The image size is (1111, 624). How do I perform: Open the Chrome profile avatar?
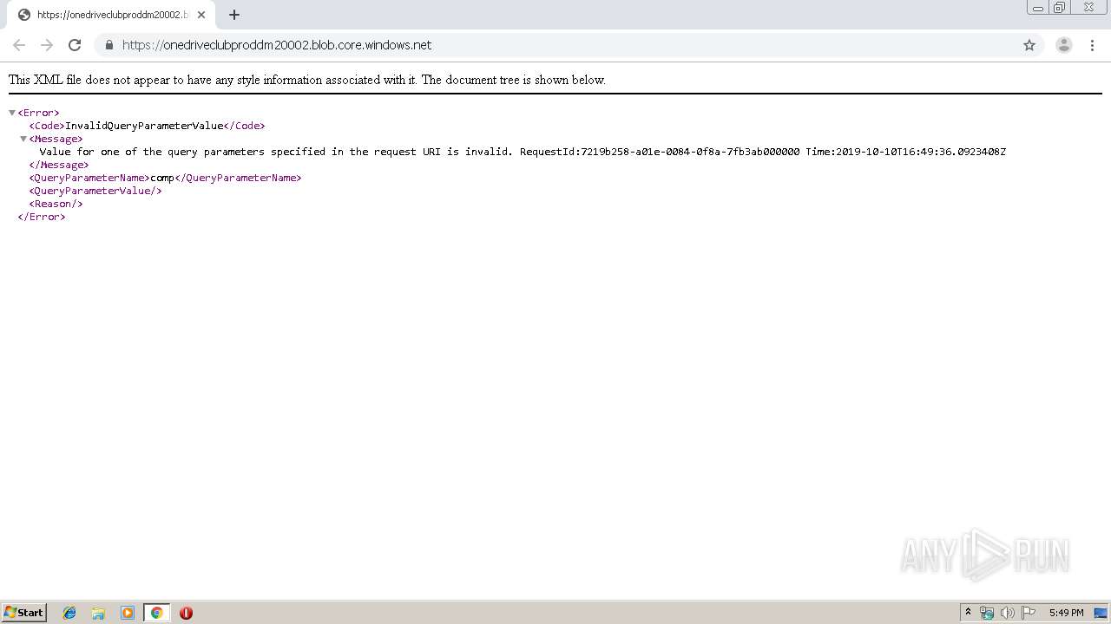click(x=1064, y=45)
